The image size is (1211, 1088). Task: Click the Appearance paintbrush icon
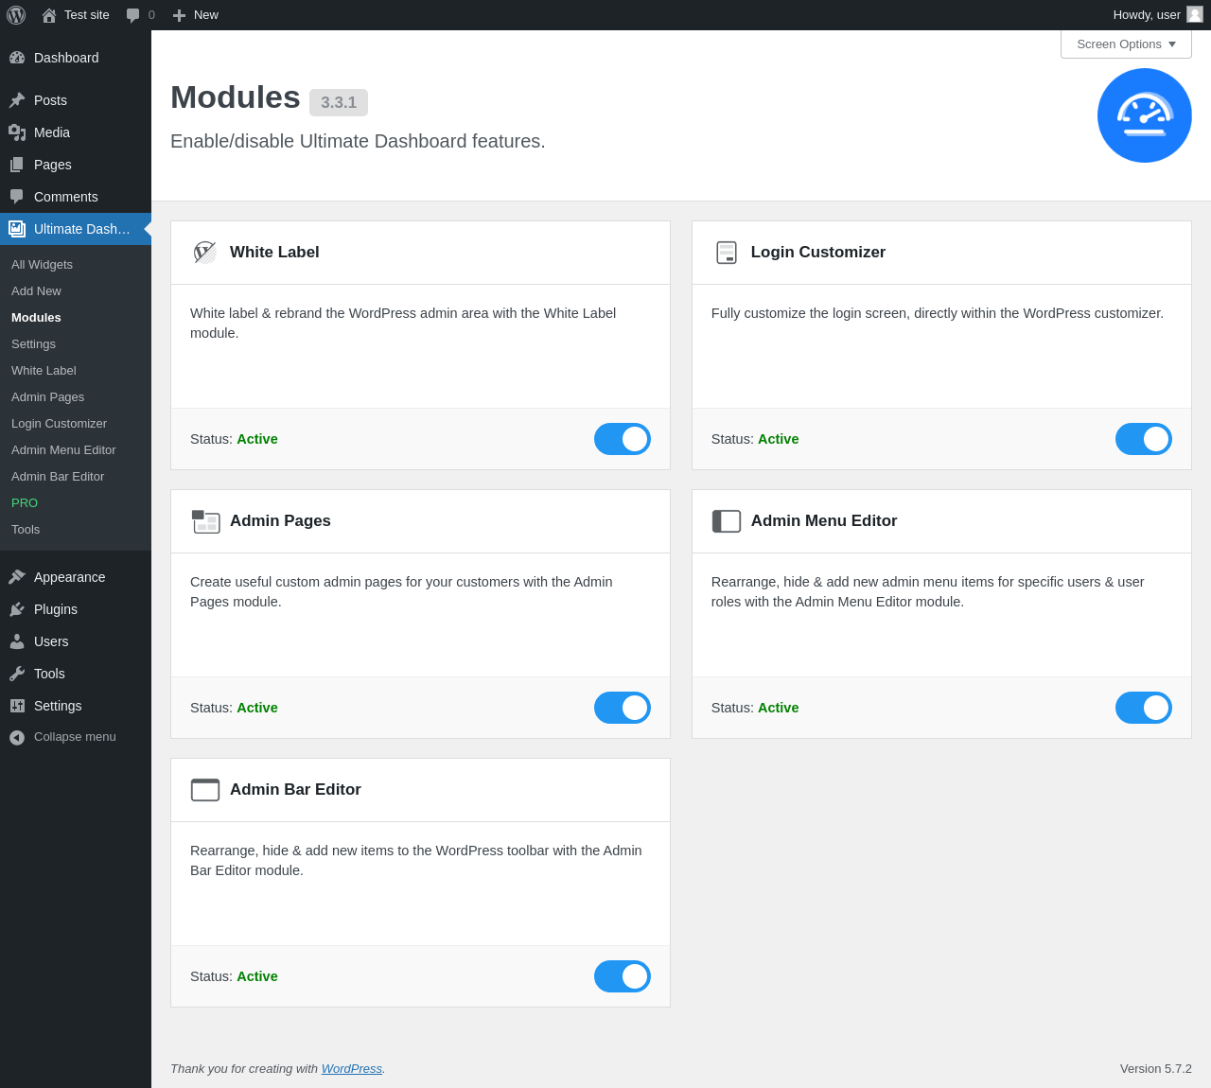(17, 577)
